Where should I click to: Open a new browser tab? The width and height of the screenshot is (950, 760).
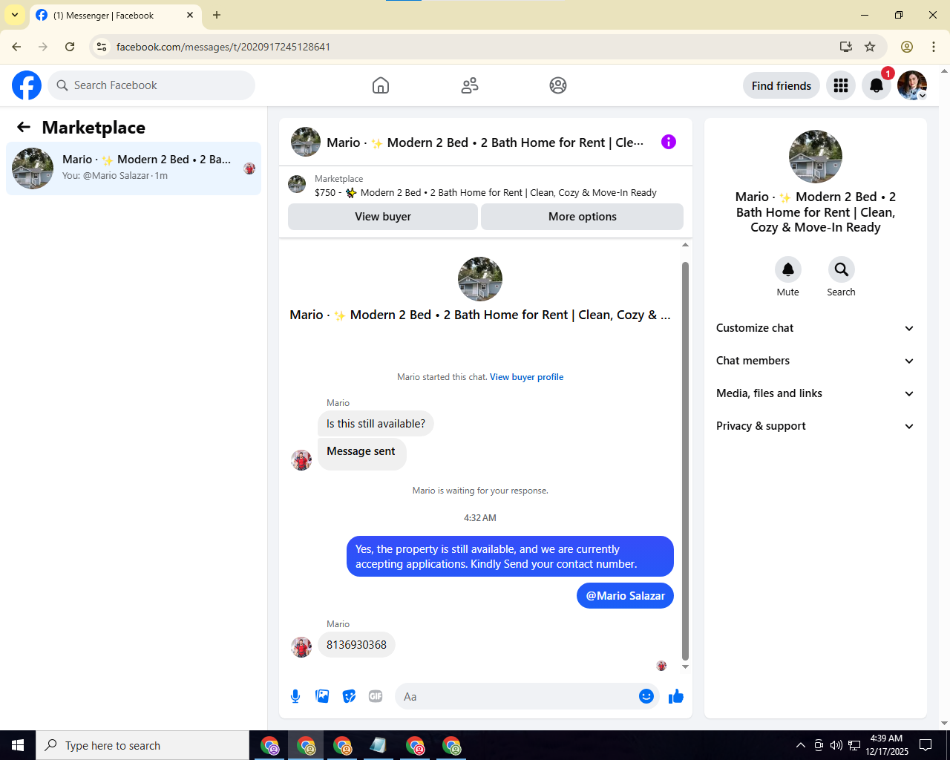(x=217, y=15)
